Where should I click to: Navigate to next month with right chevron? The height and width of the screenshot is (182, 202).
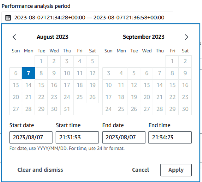[187, 37]
